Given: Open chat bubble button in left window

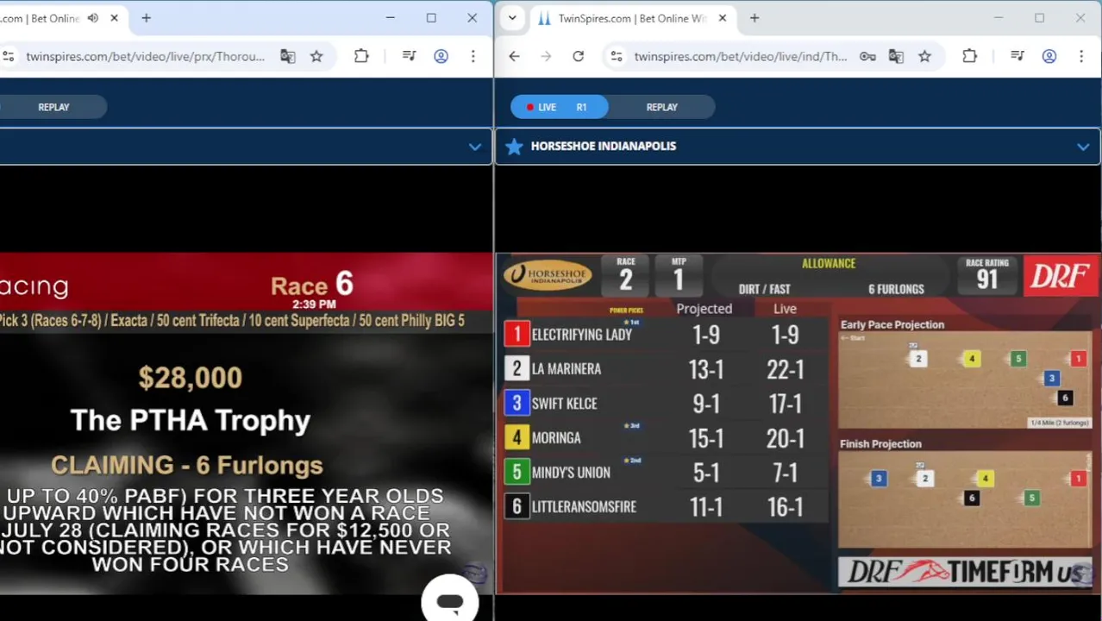Looking at the screenshot, I should click(x=450, y=601).
